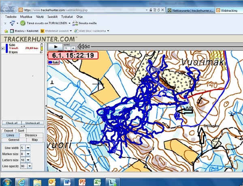Viewport: 243px width, 186px height.
Task: Open the Marker size dropdown
Action: click(28, 154)
